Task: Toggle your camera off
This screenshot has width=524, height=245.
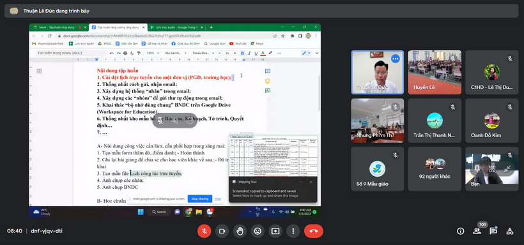Action: click(222, 231)
